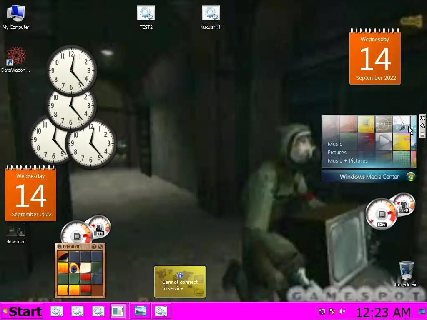
Task: Click the 12:23 AM taskbar clock
Action: point(383,312)
